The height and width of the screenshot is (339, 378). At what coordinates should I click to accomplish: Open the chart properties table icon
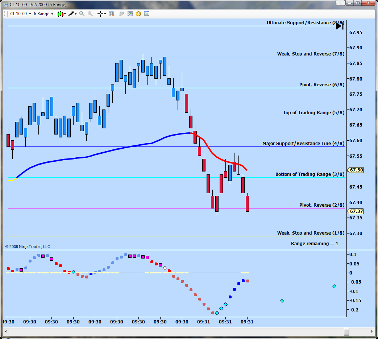(147, 14)
